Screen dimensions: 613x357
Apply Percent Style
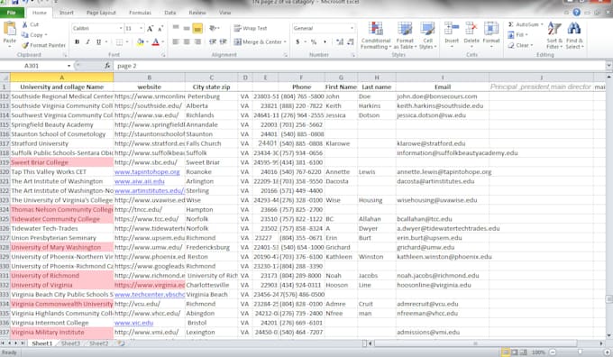(314, 41)
